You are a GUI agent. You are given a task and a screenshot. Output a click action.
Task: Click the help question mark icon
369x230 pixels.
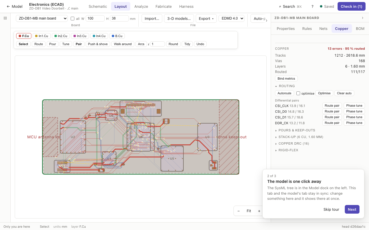[x=312, y=6]
